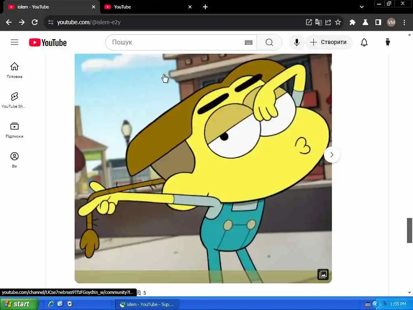Click the system clock 1:55 PM
This screenshot has width=413, height=310.
398,304
